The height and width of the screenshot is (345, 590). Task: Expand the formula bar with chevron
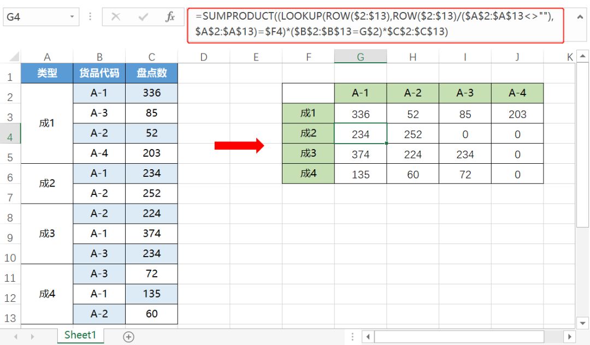(580, 16)
